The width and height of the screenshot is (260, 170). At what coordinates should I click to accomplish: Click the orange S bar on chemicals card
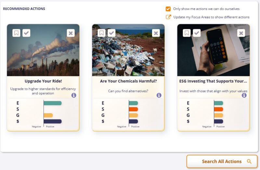click(133, 109)
